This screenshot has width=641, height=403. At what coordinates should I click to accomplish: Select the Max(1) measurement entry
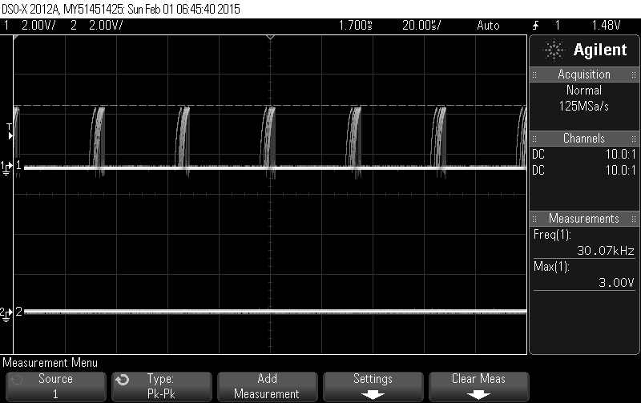[551, 267]
